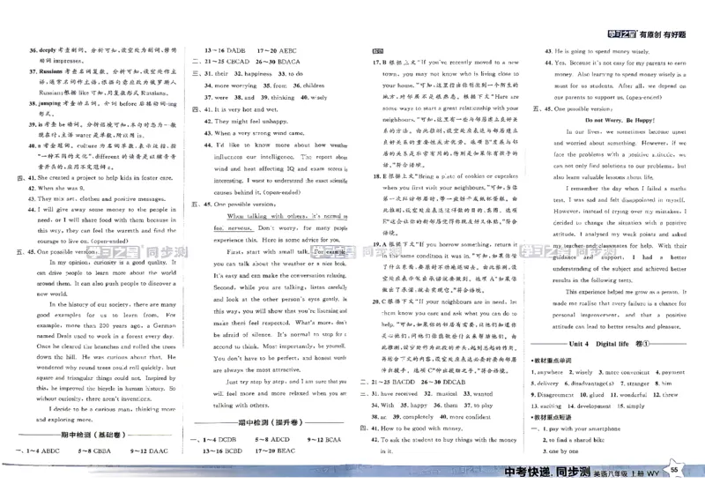Screen dimensions: 705x499
Task: Select "43. He is going to spend money wisely."
Action: coord(597,51)
